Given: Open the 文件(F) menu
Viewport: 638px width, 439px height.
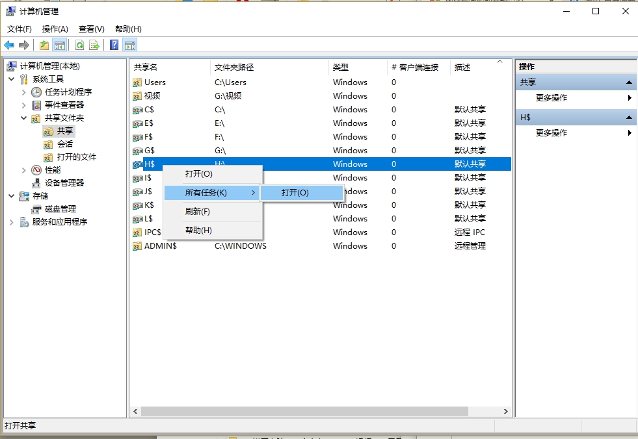Looking at the screenshot, I should [19, 29].
